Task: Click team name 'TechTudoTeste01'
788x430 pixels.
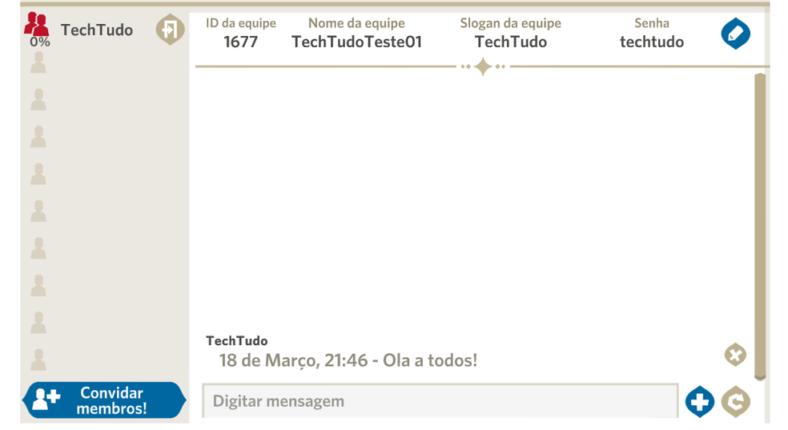Action: 356,42
